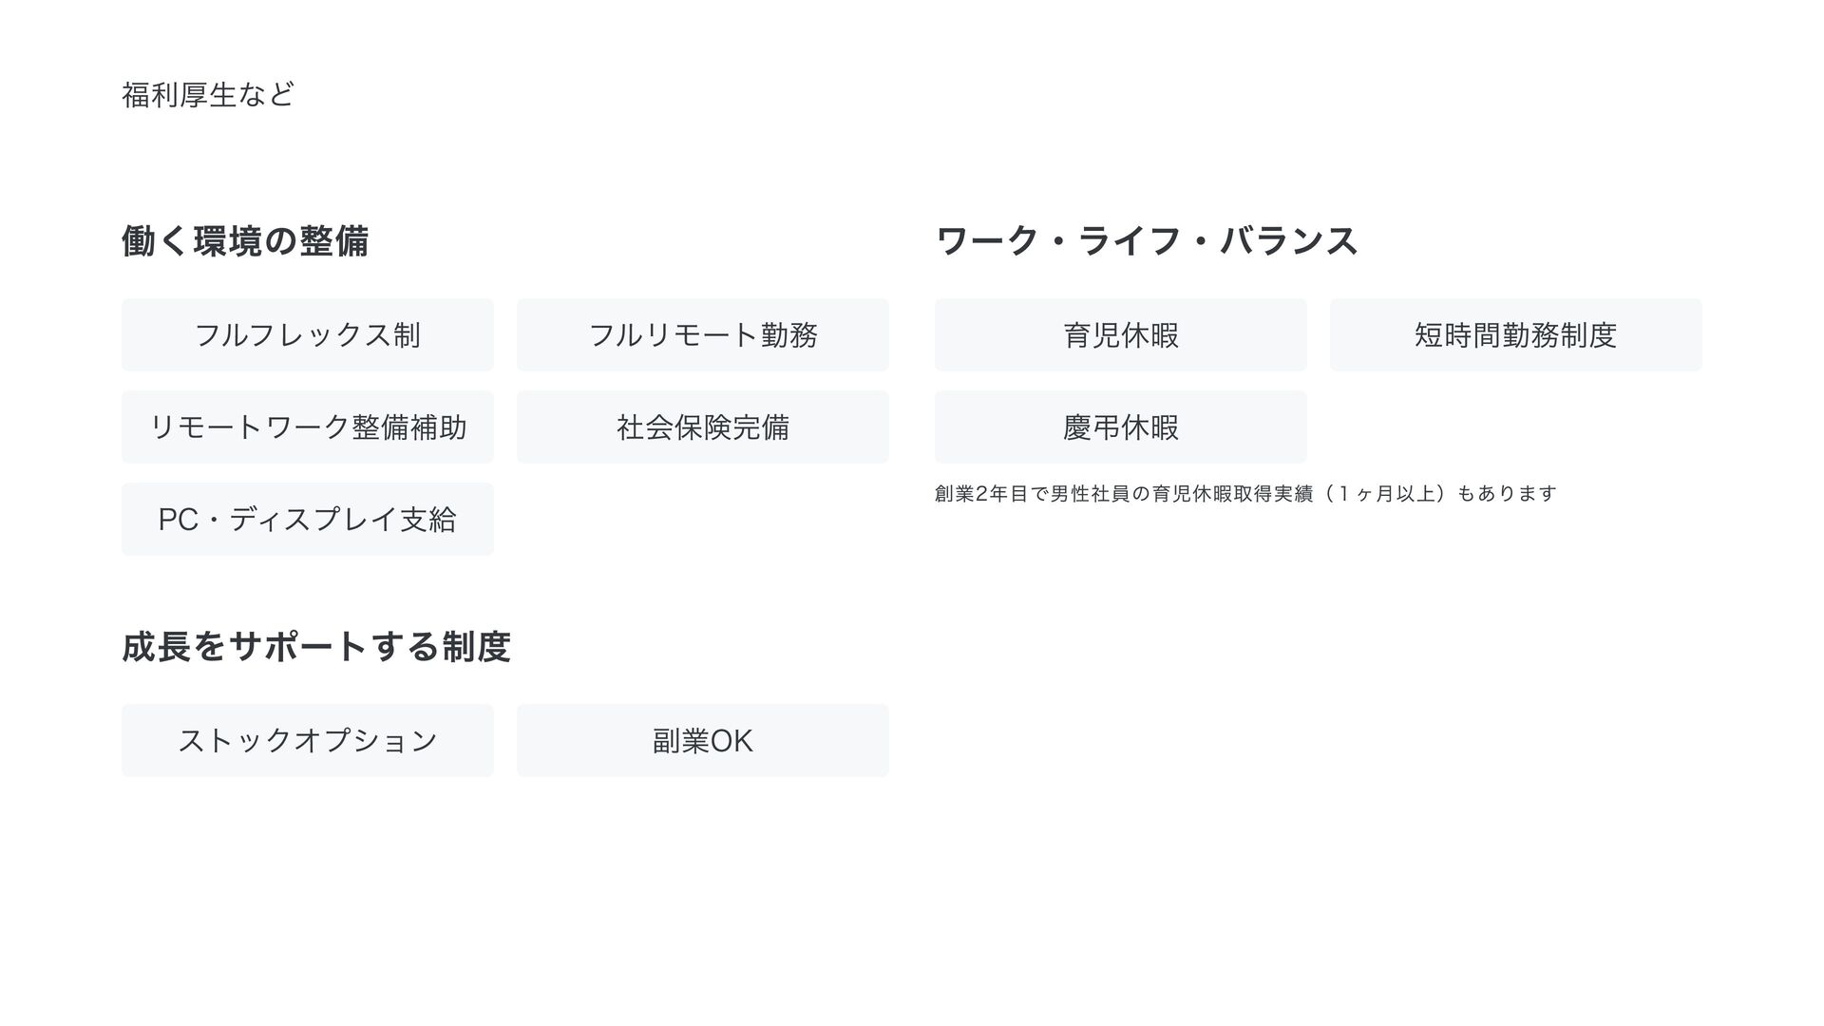Screen dimensions: 1824x1026
Task: Click the フルフレックス制 tile
Action: click(308, 334)
